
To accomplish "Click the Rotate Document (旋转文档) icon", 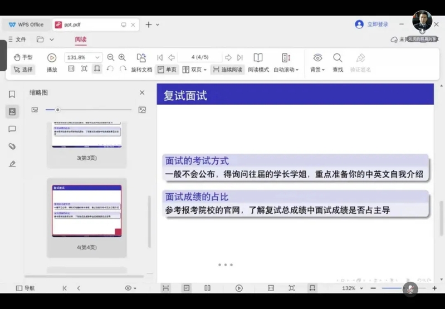I will tap(141, 62).
